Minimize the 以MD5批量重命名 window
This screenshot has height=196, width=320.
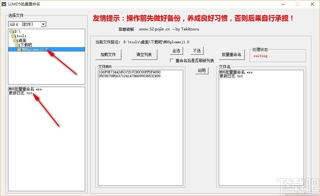tap(283, 4)
